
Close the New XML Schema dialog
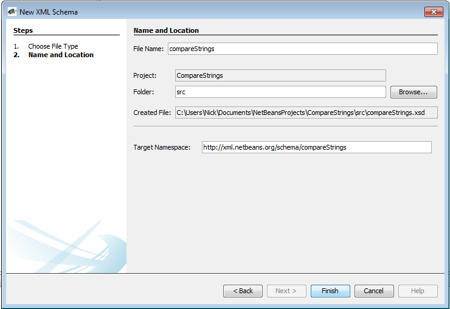tap(433, 12)
